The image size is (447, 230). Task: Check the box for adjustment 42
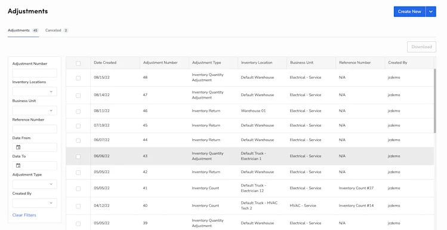coord(78,173)
